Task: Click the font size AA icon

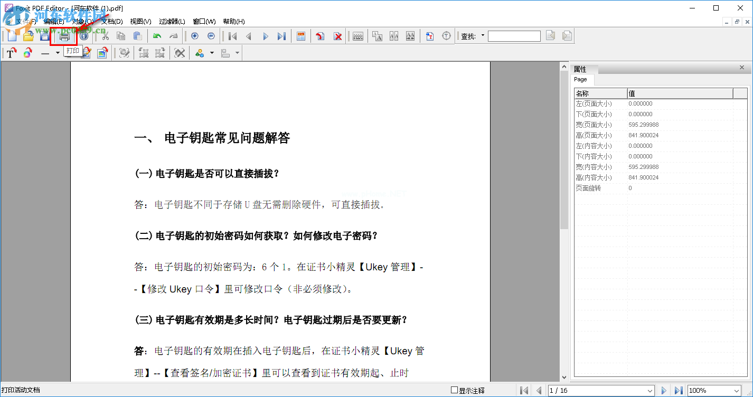Action: [x=378, y=36]
